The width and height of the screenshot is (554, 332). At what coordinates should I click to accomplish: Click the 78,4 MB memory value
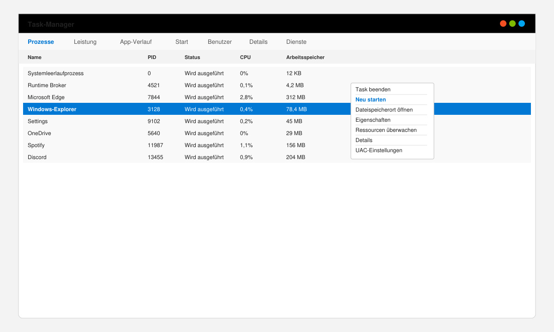[296, 109]
